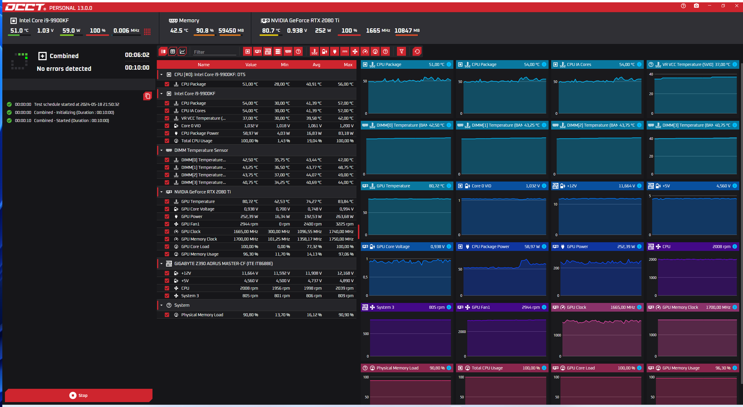Take a screenshot with the camera icon
The image size is (743, 407).
point(696,6)
